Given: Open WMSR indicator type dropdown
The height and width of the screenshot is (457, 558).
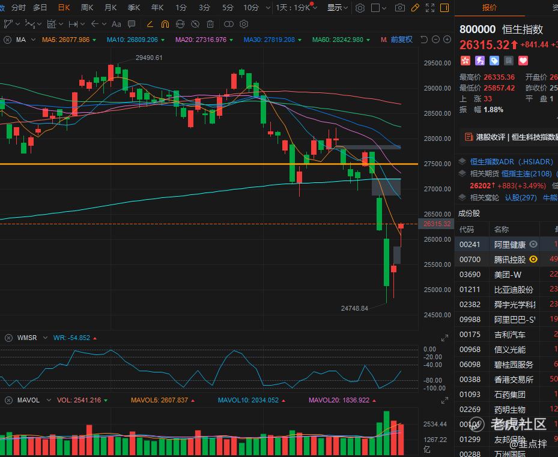Looking at the screenshot, I should (45, 338).
